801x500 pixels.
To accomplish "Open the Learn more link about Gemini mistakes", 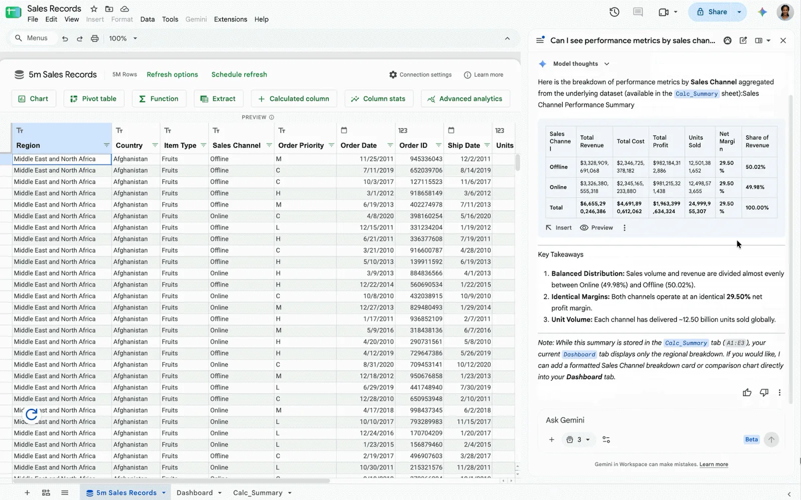I will [x=713, y=464].
